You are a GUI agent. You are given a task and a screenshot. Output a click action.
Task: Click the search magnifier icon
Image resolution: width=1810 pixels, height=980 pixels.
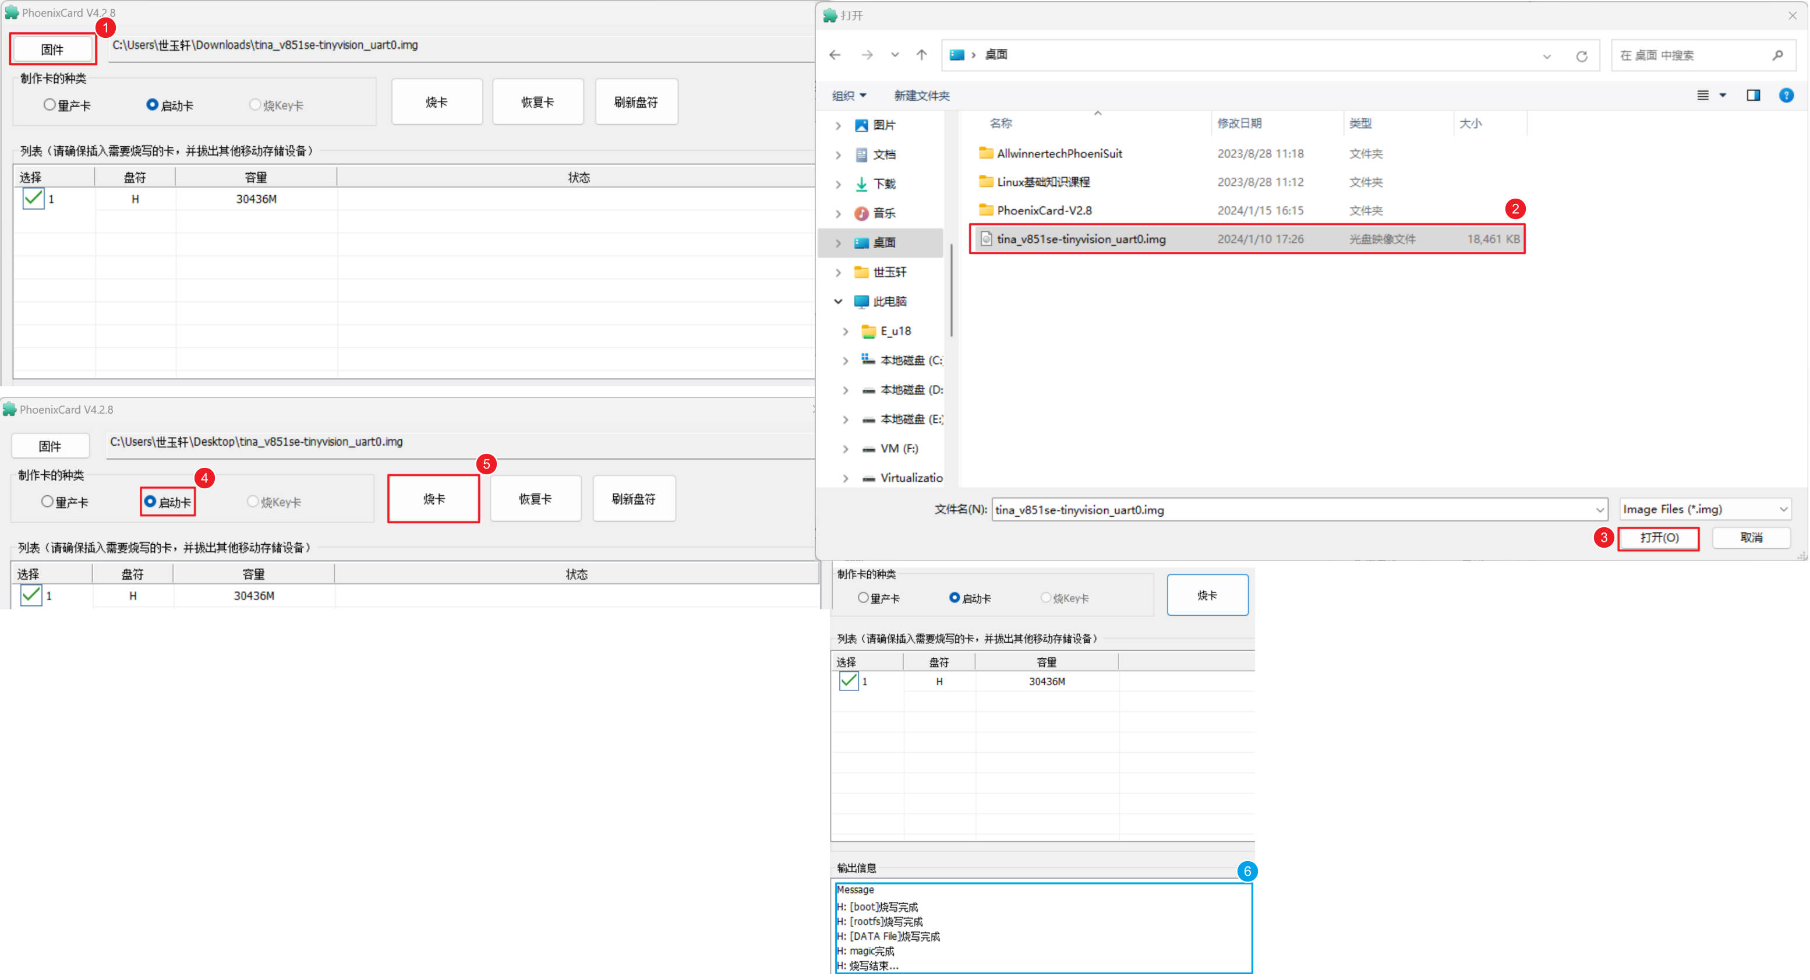click(1779, 55)
